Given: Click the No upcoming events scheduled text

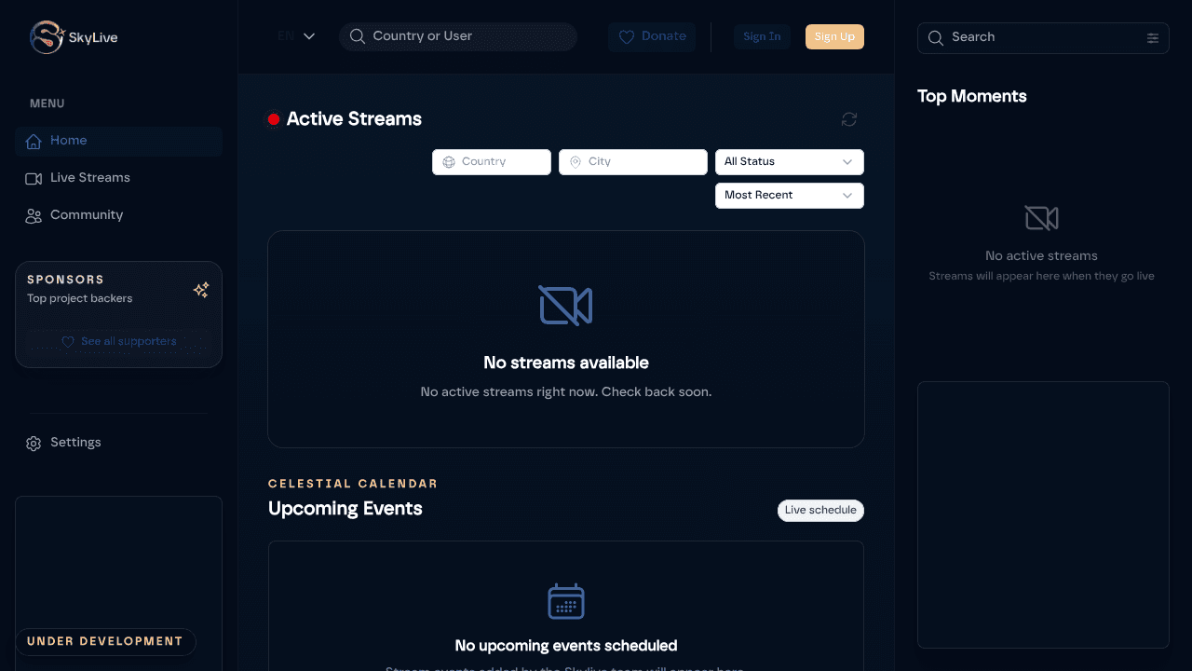Looking at the screenshot, I should [x=566, y=646].
